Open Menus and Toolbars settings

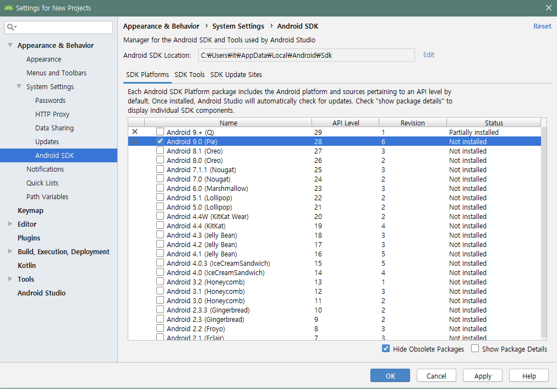(x=57, y=73)
